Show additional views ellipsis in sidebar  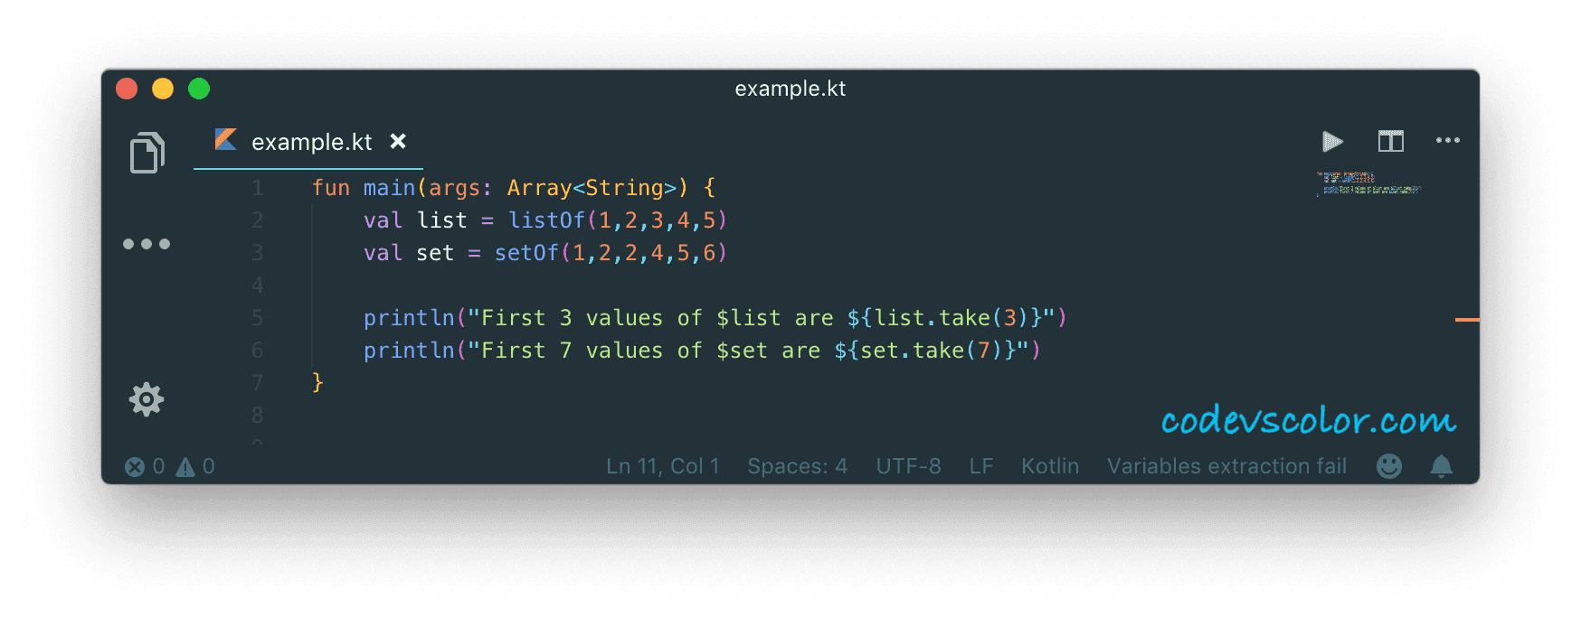[147, 244]
